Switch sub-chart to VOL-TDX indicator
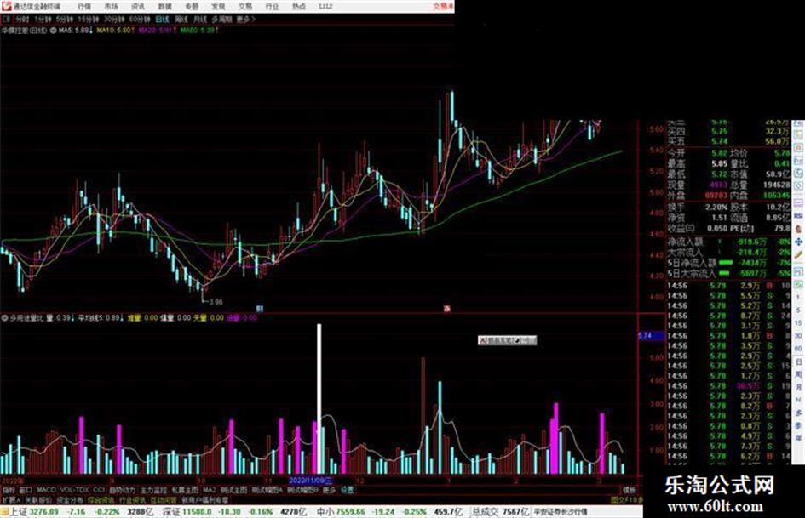Viewport: 805px width, 518px height. [x=75, y=490]
